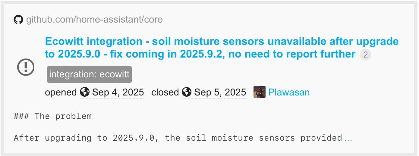
Task: Click the word "closed" before the second date
Action: click(165, 92)
